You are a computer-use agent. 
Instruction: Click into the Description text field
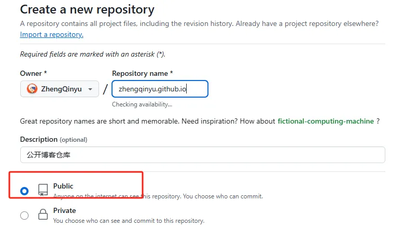pos(203,155)
